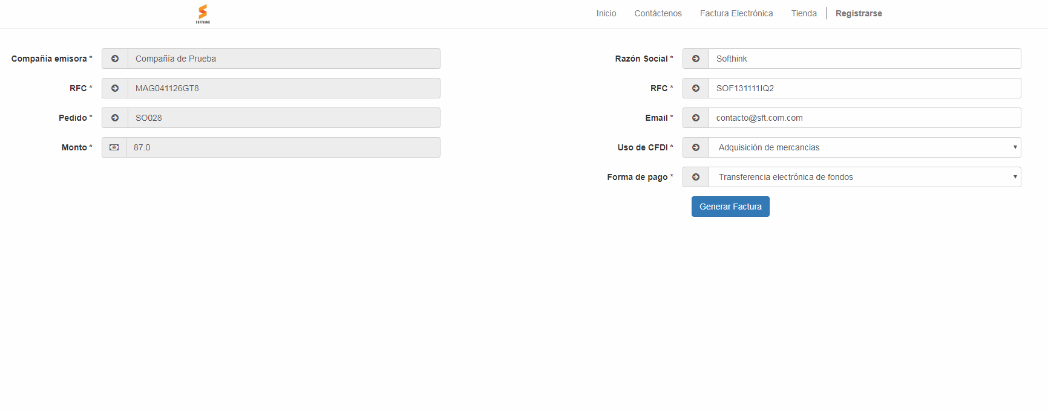This screenshot has width=1048, height=410.
Task: Click arrow icon beside Compañía emisora field
Action: click(x=115, y=59)
